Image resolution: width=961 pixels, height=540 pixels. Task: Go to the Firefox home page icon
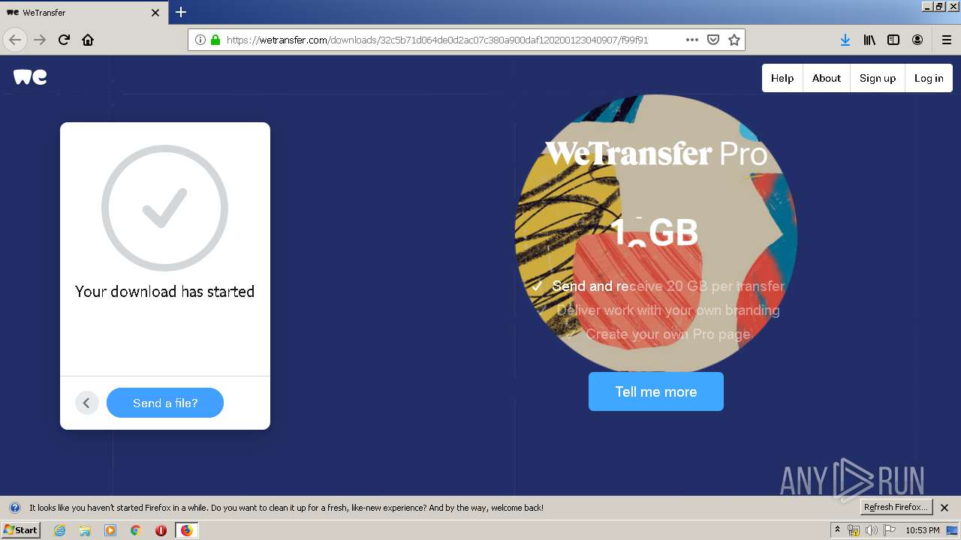tap(88, 40)
